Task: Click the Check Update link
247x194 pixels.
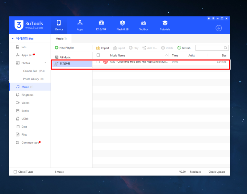Action: [x=216, y=172]
